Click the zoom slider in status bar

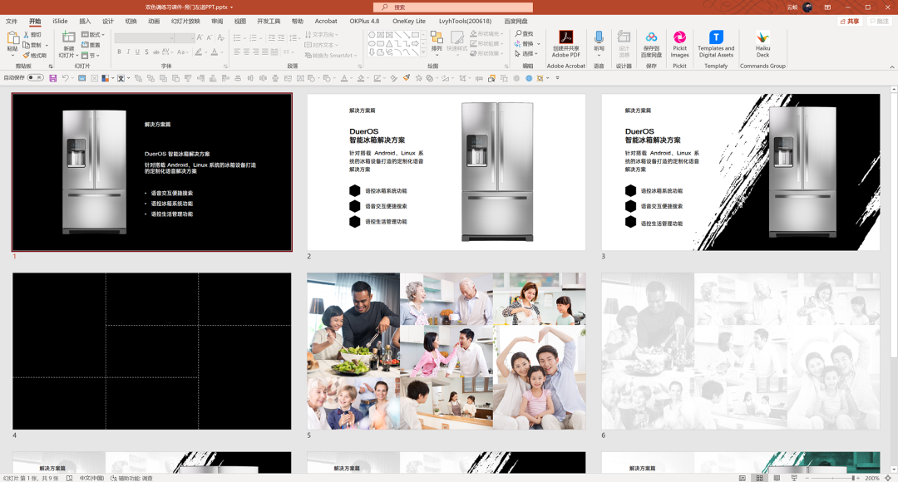(832, 478)
